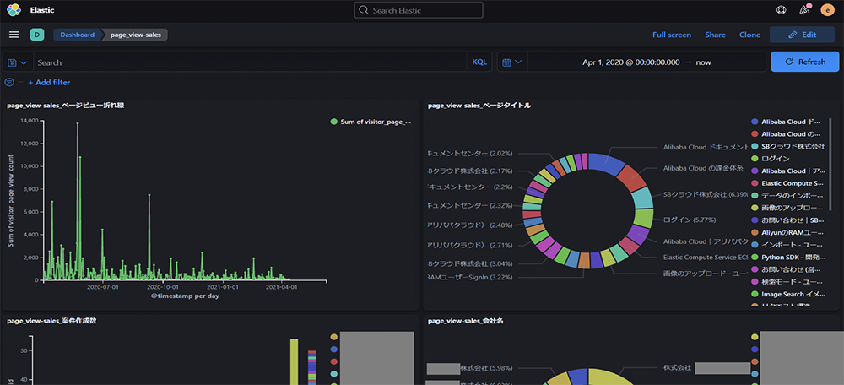
Task: Refresh the dashboard data
Action: pyautogui.click(x=804, y=62)
